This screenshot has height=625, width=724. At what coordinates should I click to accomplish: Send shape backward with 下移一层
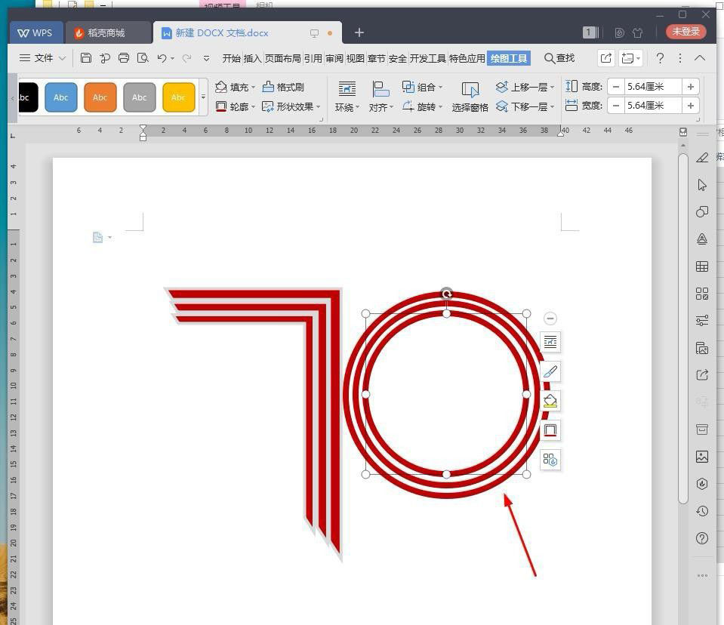525,106
